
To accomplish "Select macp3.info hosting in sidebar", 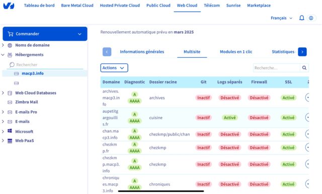I will click(x=33, y=73).
